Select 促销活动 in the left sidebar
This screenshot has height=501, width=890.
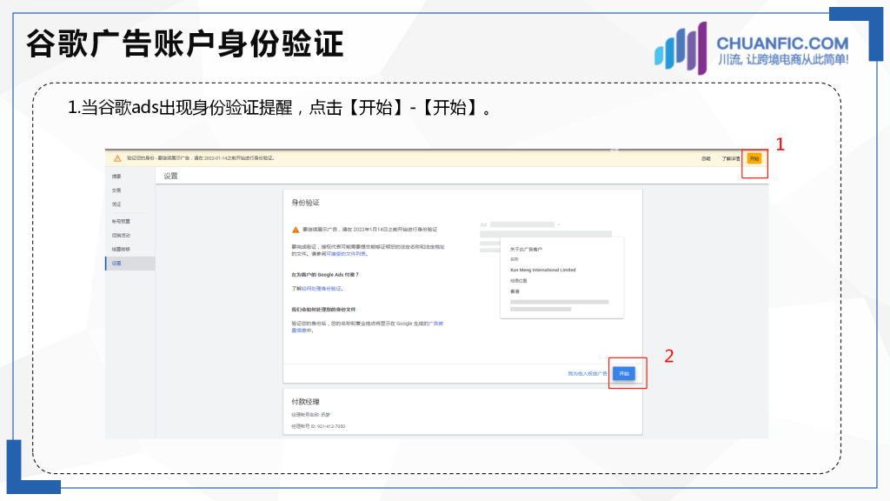coord(121,235)
